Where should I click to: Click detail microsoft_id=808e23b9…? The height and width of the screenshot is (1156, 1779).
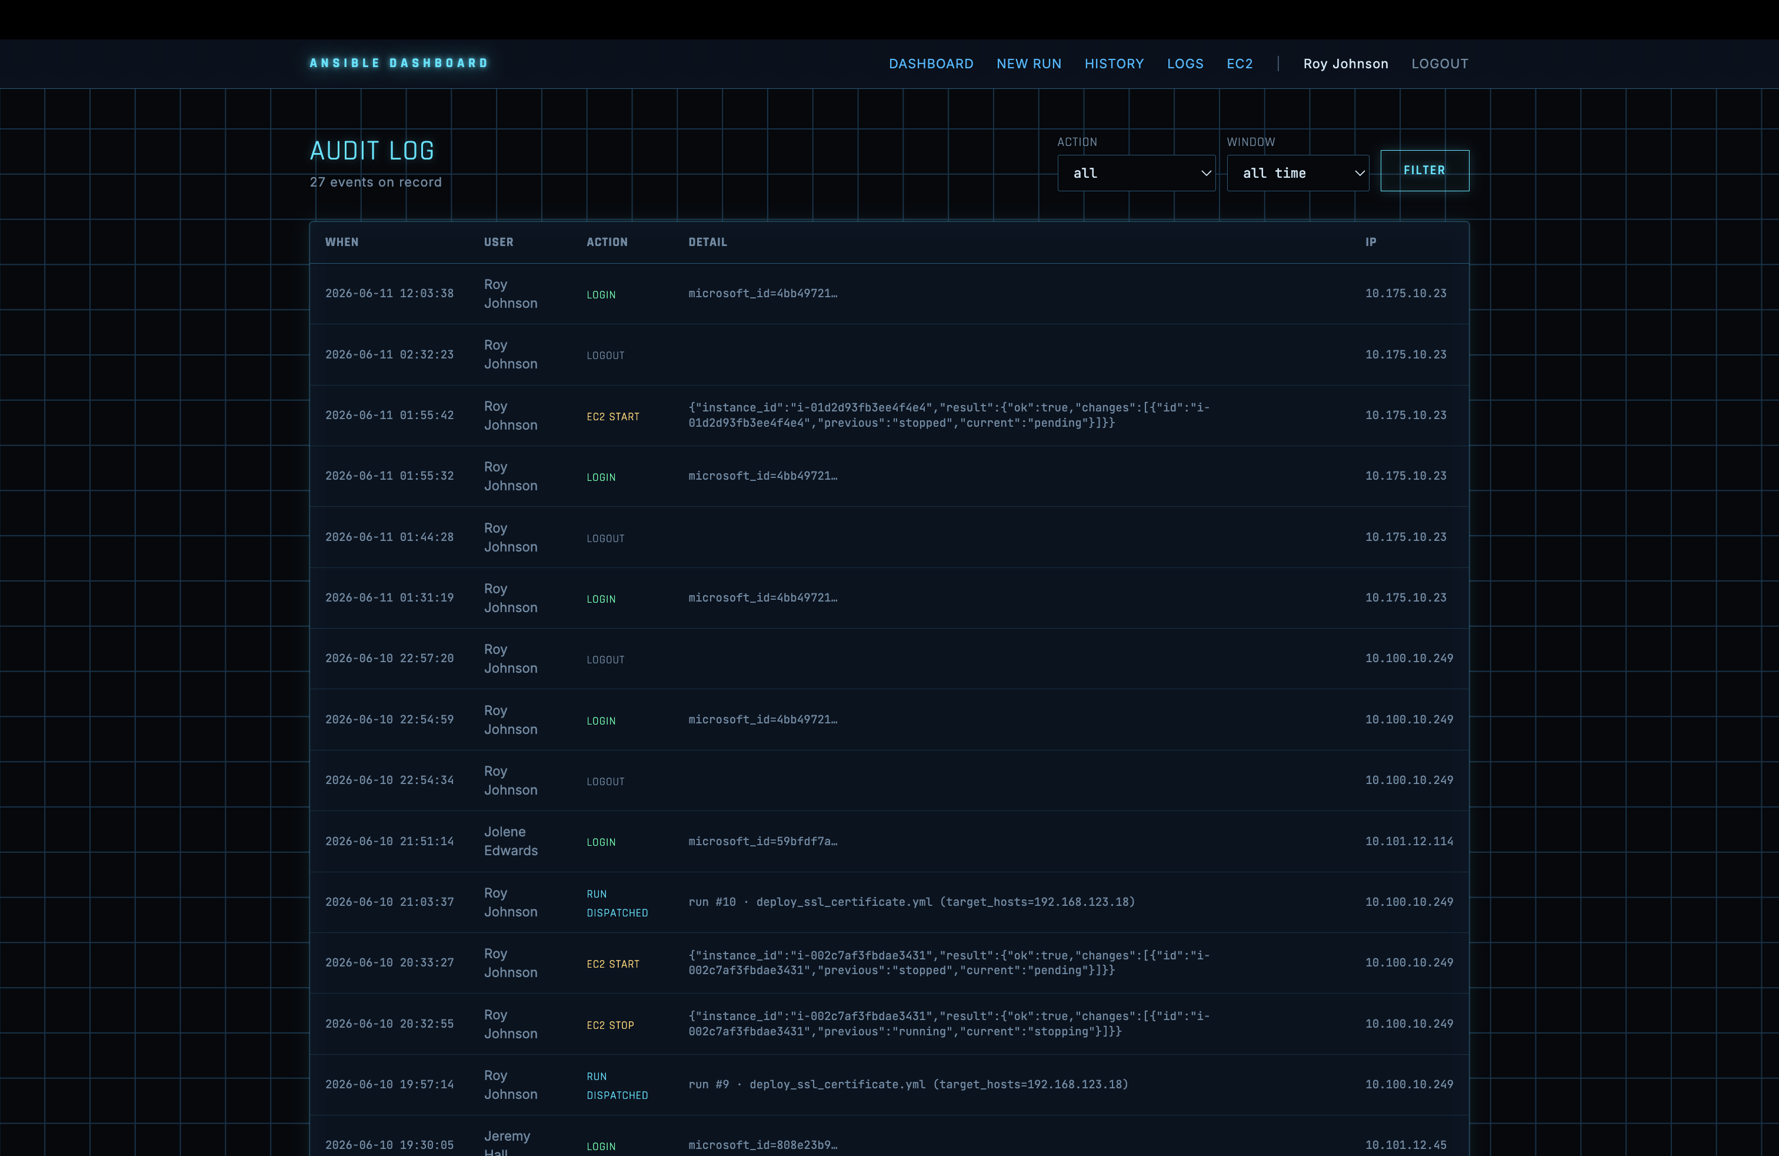pos(762,1145)
